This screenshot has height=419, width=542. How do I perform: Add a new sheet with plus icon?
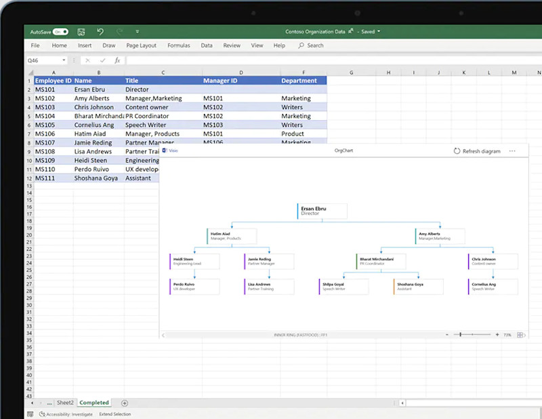pos(125,403)
